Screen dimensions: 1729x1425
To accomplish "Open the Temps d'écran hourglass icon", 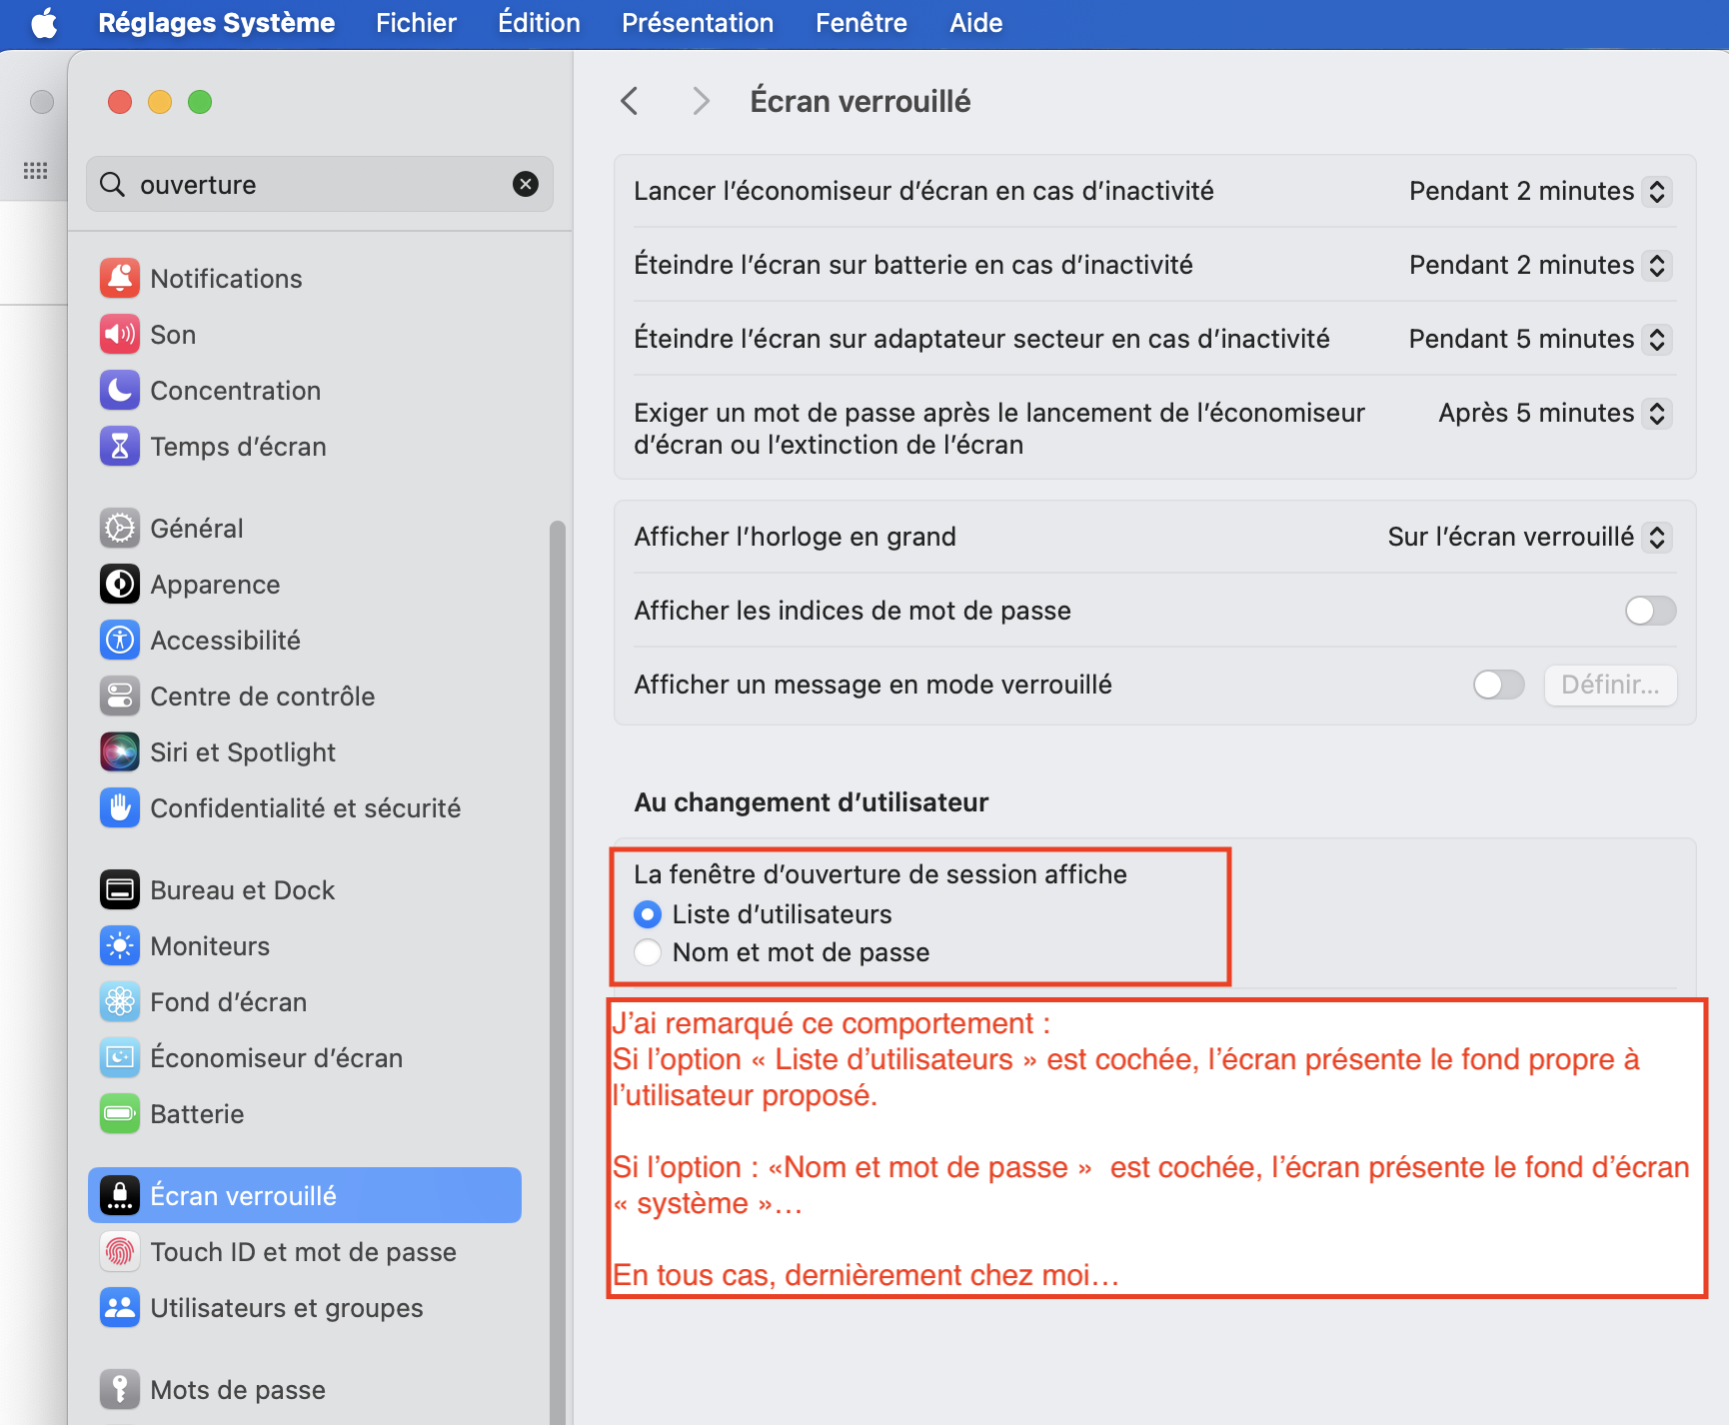I will coord(120,446).
